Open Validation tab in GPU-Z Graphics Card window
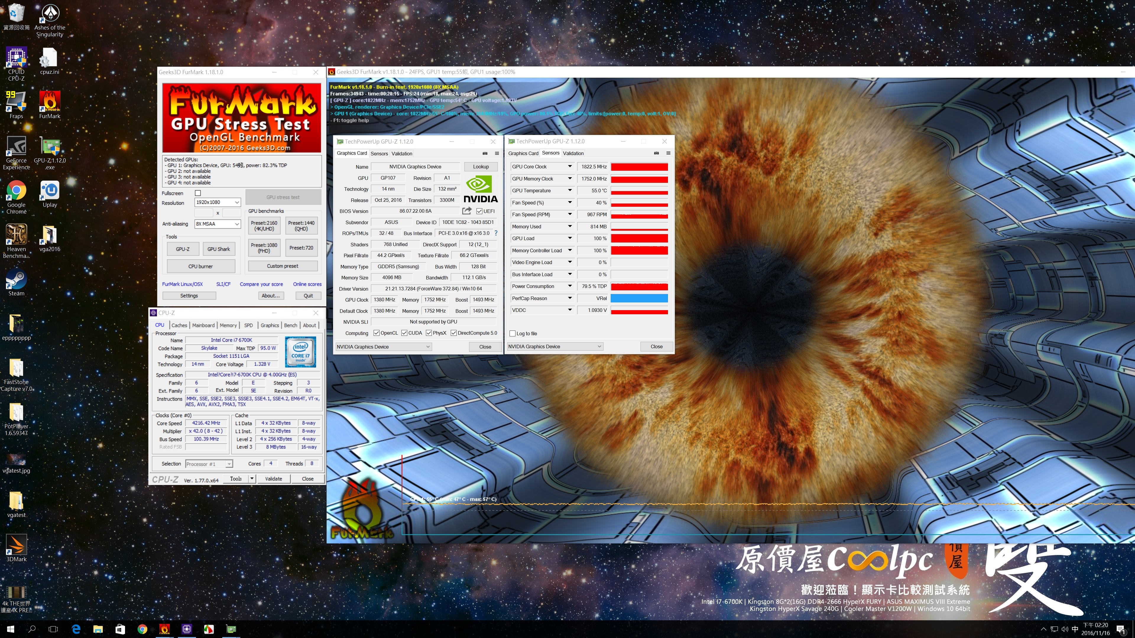The height and width of the screenshot is (638, 1135). click(402, 154)
